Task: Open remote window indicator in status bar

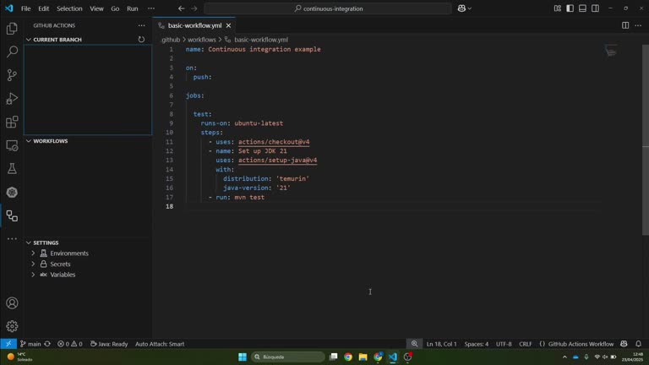Action: tap(8, 344)
